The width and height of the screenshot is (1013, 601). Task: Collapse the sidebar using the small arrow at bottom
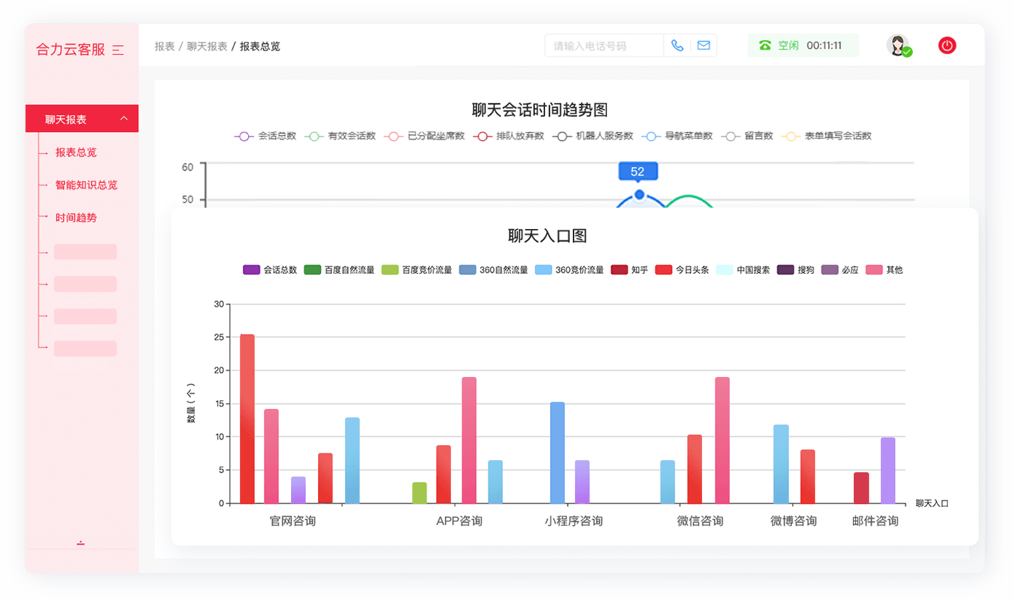81,544
